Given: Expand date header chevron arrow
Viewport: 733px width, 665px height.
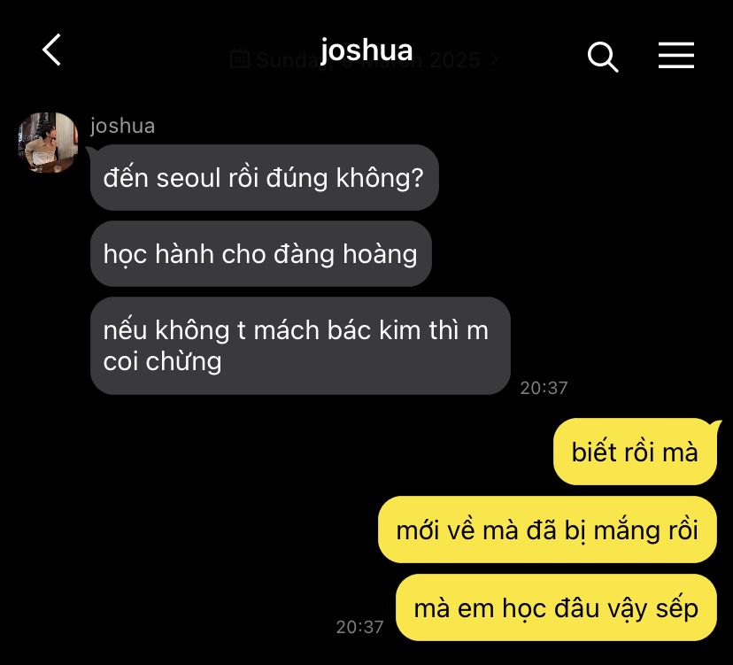Looking at the screenshot, I should point(494,59).
